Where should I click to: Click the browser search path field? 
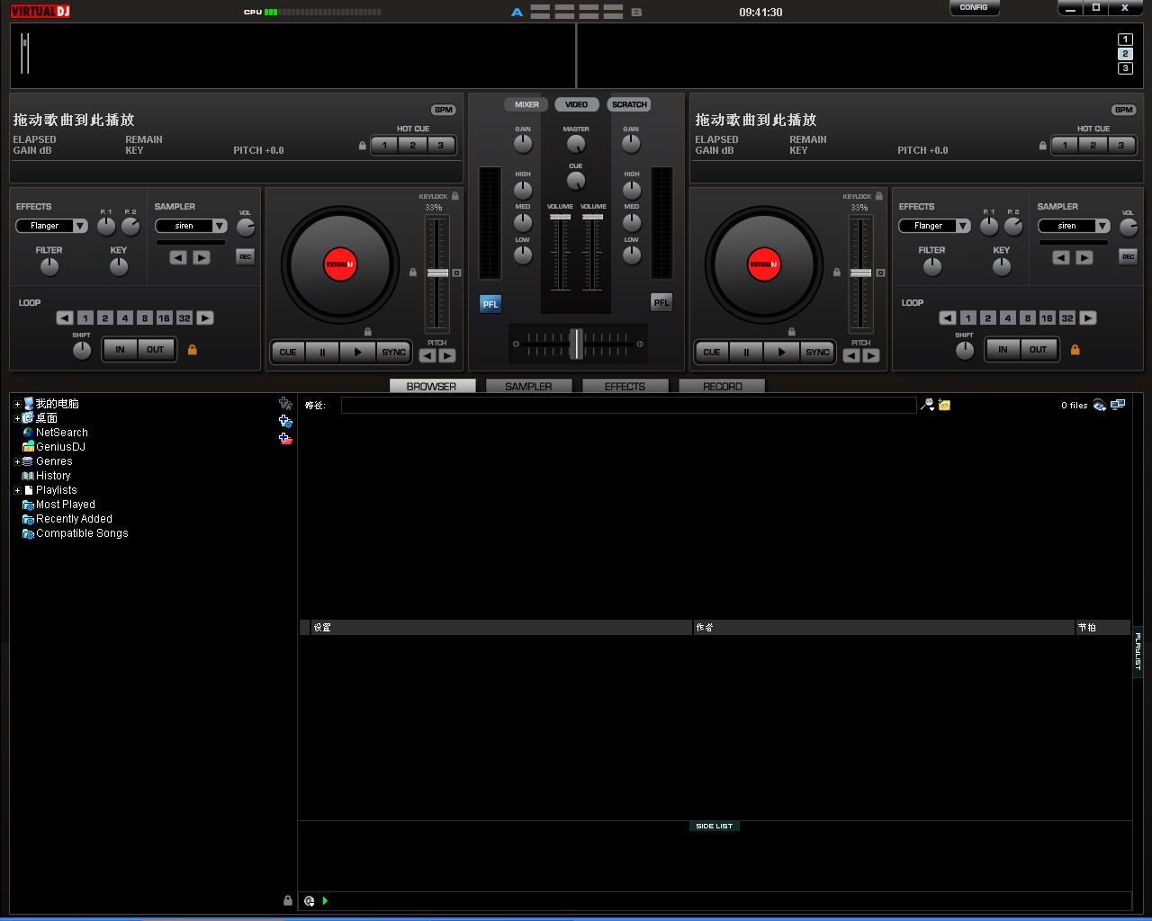click(x=628, y=406)
